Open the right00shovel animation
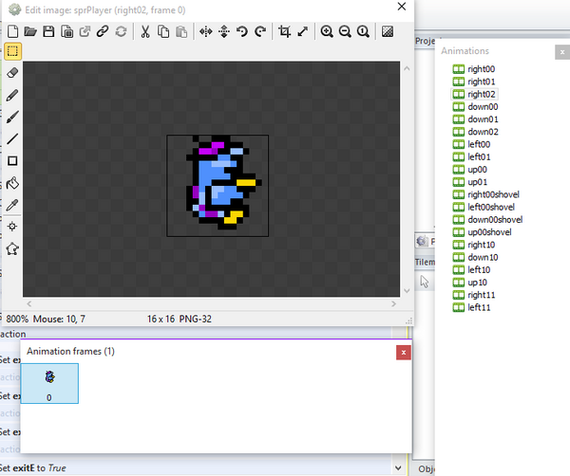570x476 pixels. pyautogui.click(x=493, y=194)
